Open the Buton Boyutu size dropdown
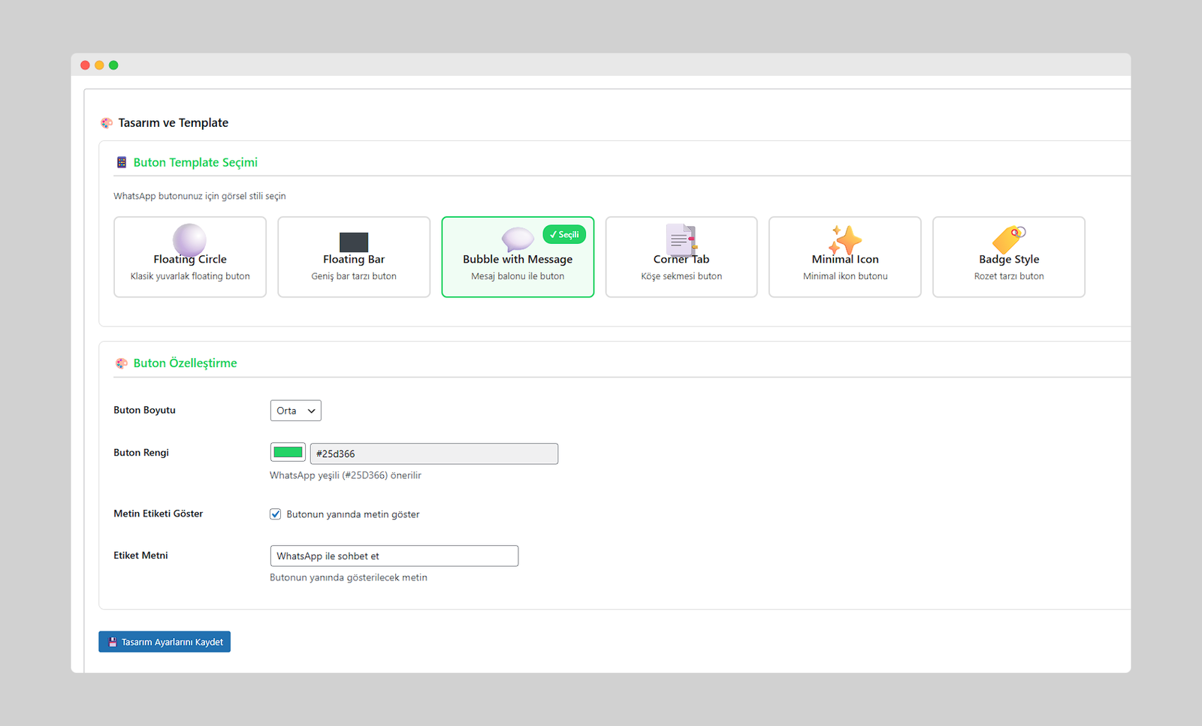Image resolution: width=1202 pixels, height=726 pixels. click(295, 411)
